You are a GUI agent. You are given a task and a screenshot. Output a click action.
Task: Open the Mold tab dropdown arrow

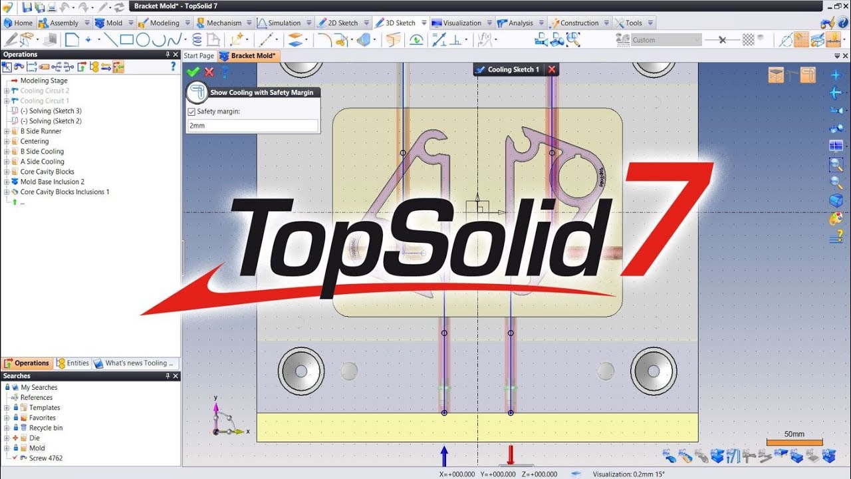point(130,23)
